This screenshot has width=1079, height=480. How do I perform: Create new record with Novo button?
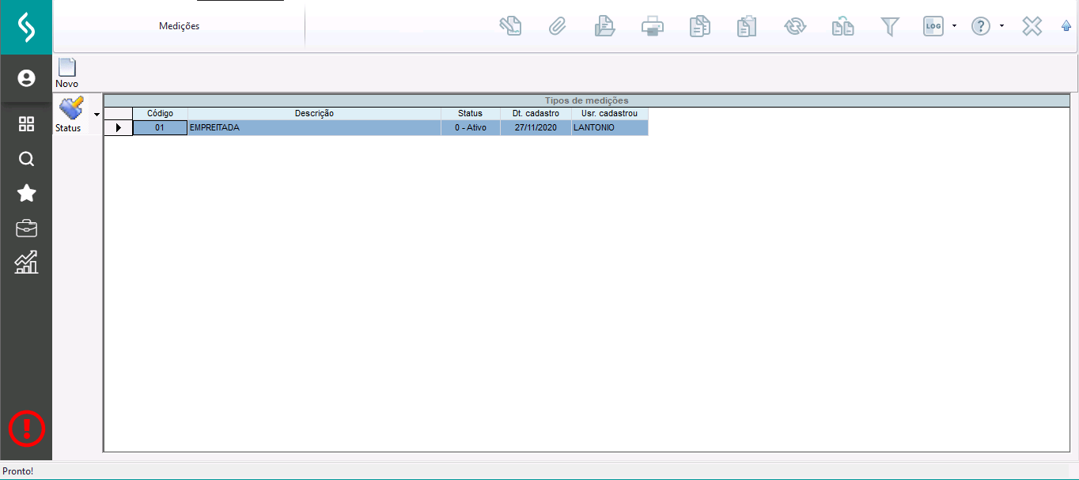(66, 73)
